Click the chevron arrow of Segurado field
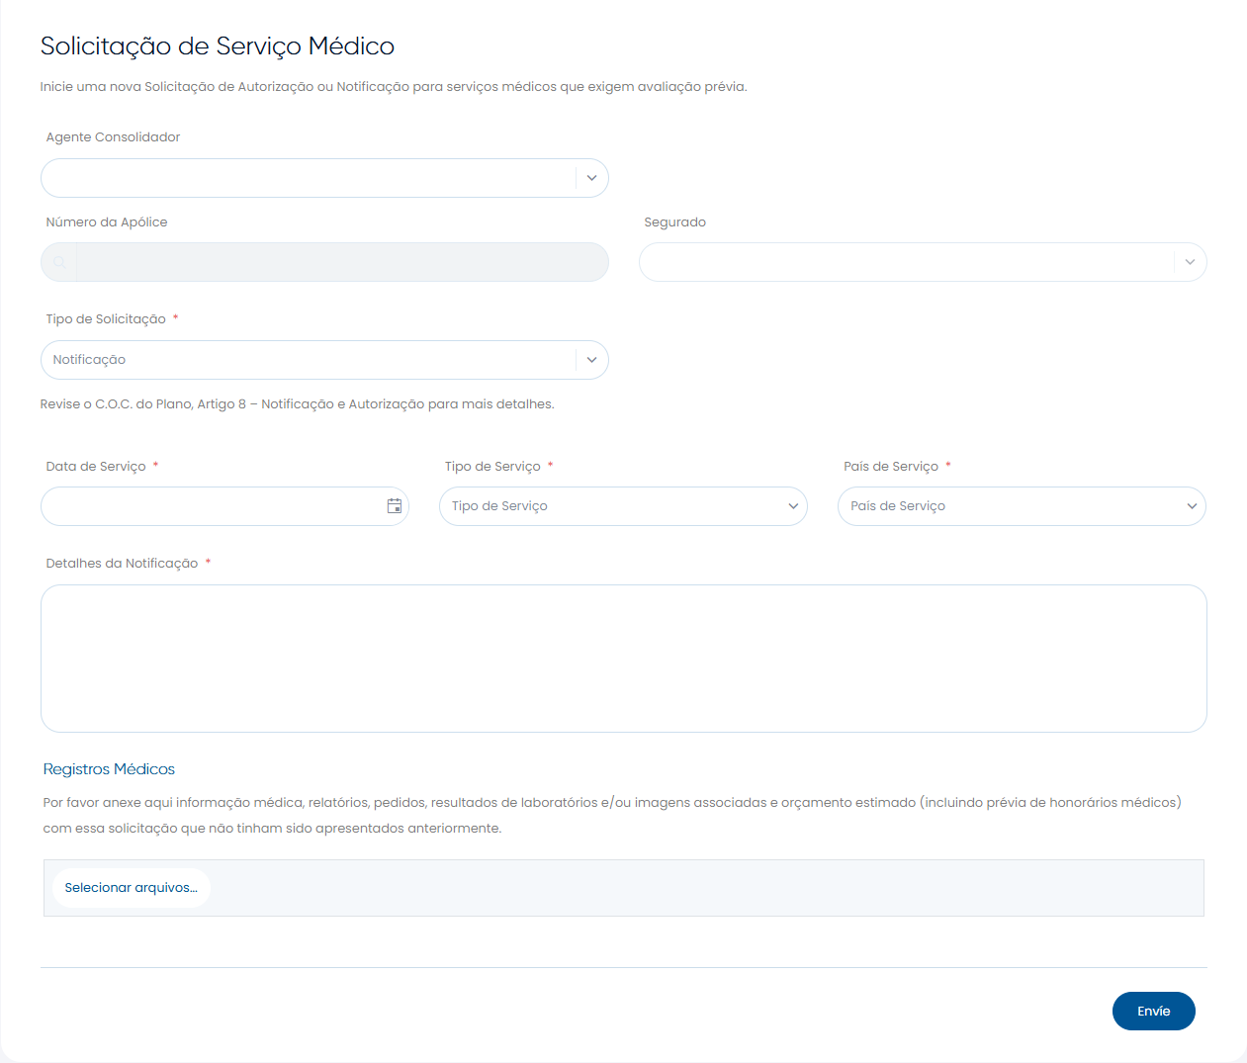 [1190, 262]
